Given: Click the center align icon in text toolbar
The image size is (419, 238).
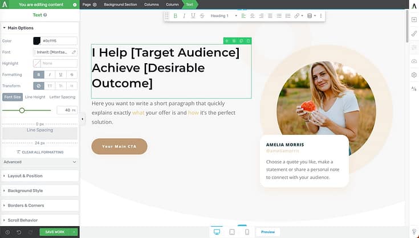Looking at the screenshot, I should click(x=253, y=16).
